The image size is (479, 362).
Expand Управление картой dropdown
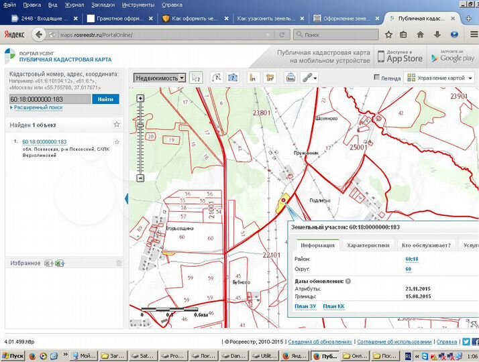(x=439, y=78)
